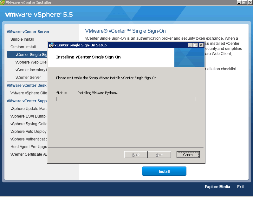The width and height of the screenshot is (253, 197).
Task: Select vSphere Authentication Proxy sidebar item
Action: click(29, 139)
